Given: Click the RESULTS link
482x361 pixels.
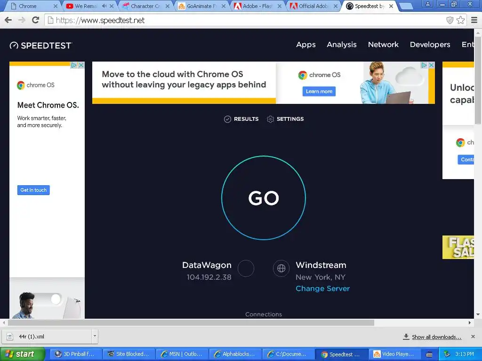Looking at the screenshot, I should click(246, 119).
